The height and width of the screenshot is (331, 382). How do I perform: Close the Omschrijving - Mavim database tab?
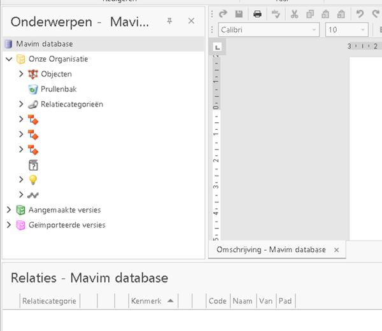pyautogui.click(x=337, y=250)
